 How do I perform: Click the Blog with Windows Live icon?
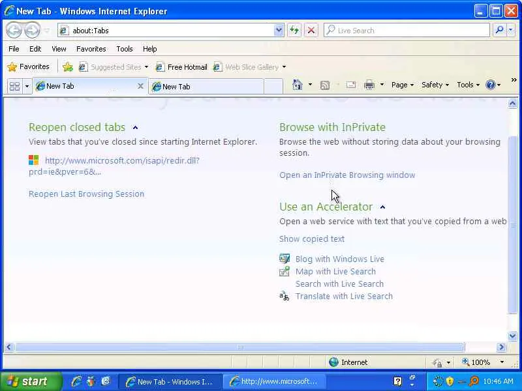(284, 259)
